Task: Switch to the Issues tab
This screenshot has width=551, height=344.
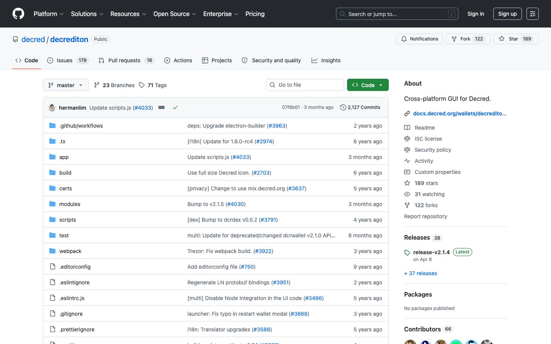Action: click(x=68, y=60)
